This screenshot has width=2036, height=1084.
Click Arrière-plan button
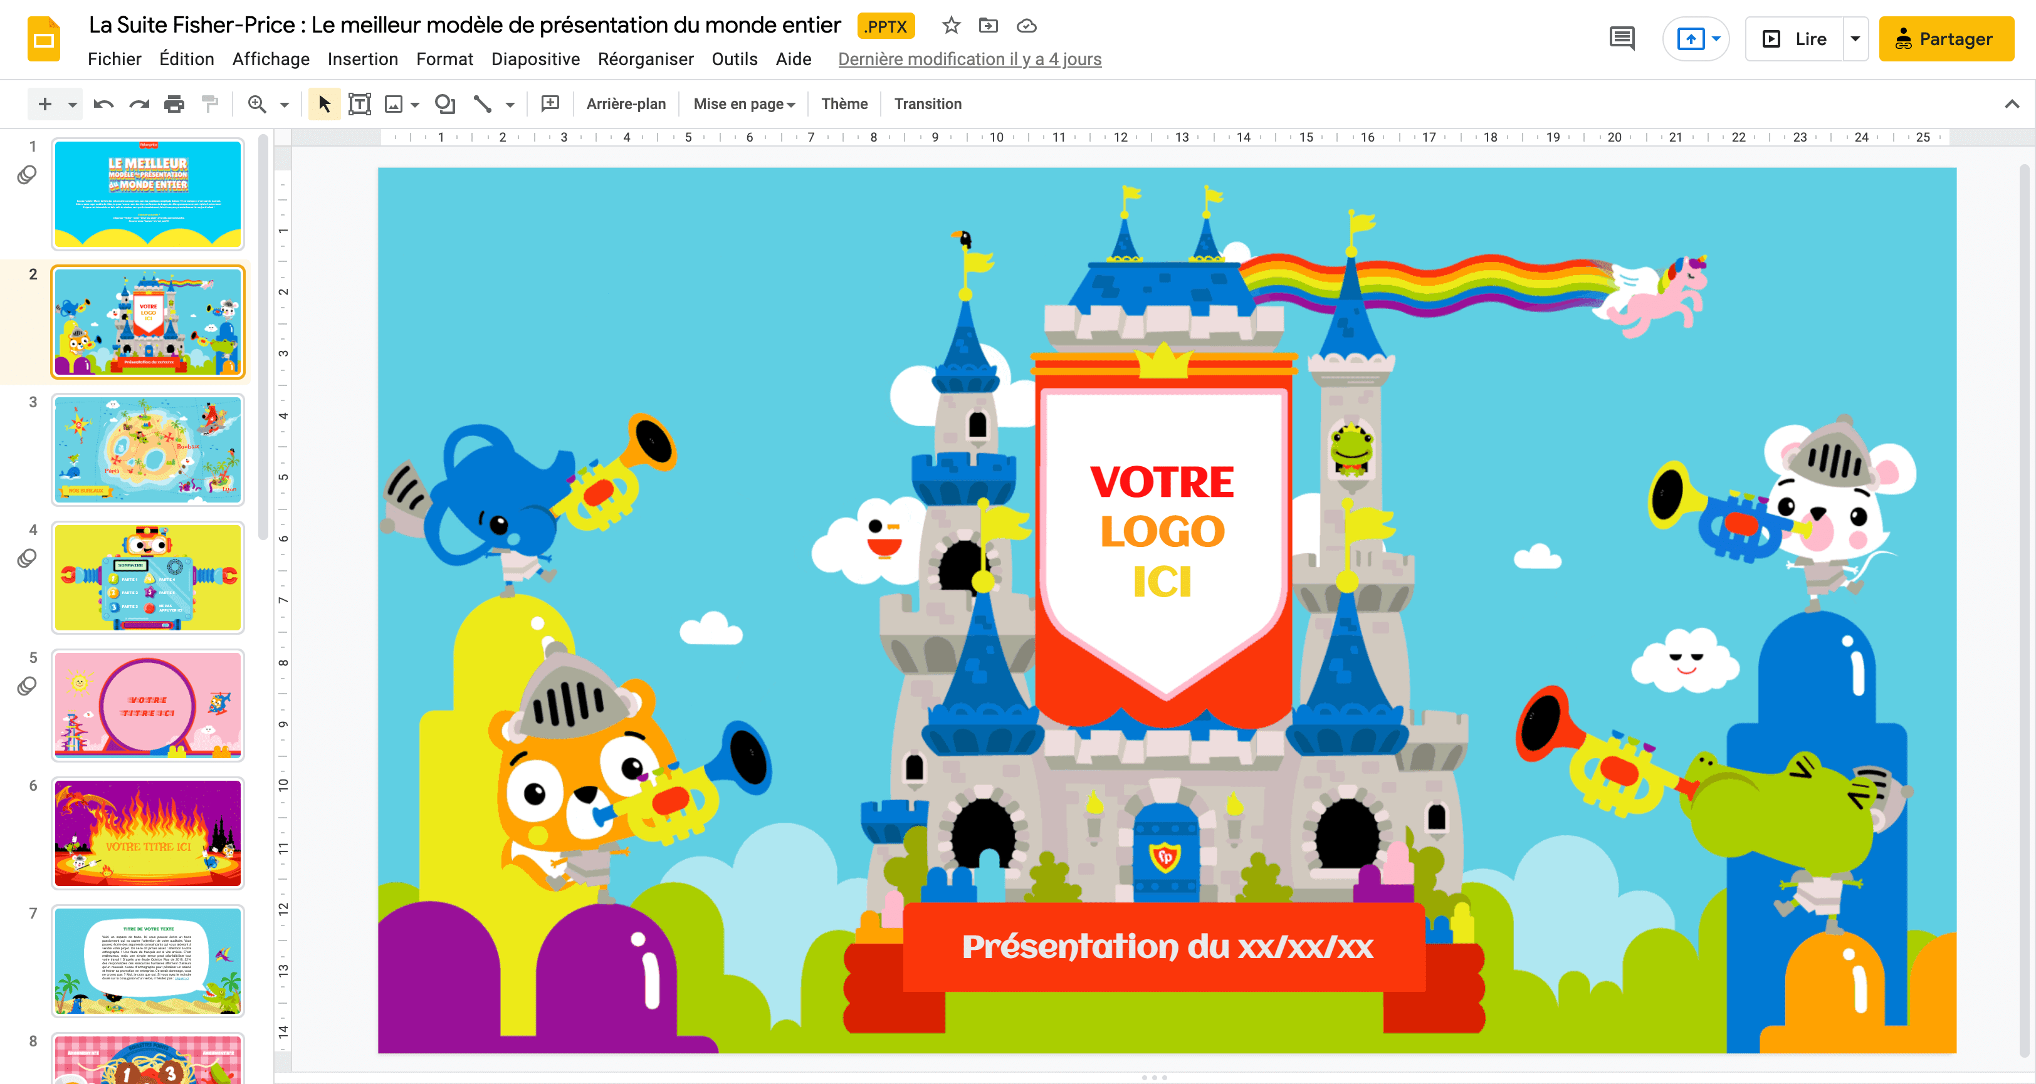(x=626, y=104)
